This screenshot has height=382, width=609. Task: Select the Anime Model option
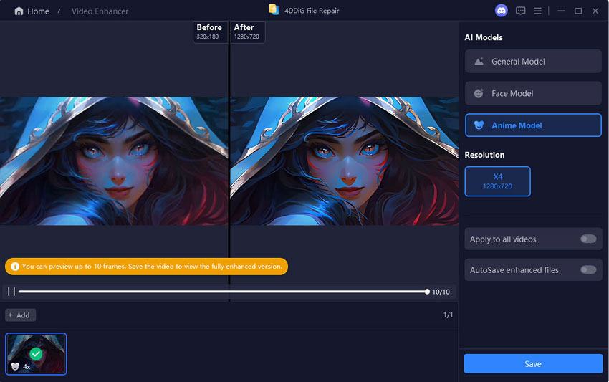click(x=533, y=125)
